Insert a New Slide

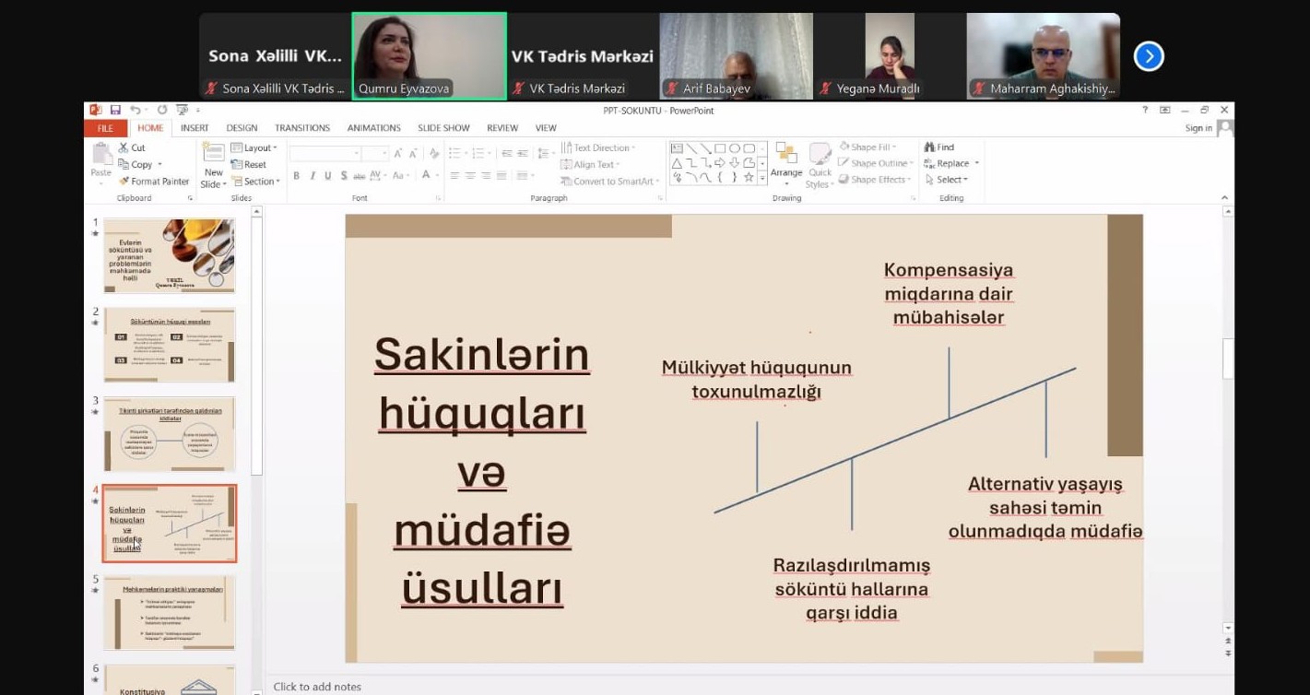(214, 165)
